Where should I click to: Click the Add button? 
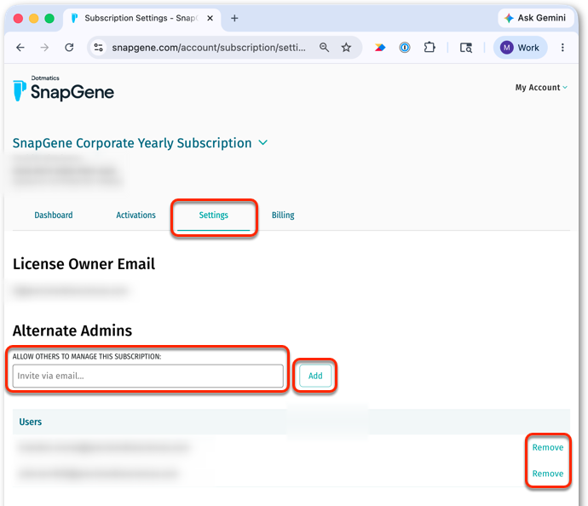pyautogui.click(x=315, y=376)
